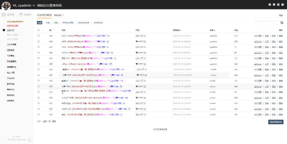This screenshot has height=144, width=287.
Task: Click the date 2020-03-30 18:54:21
Action: [182, 53]
